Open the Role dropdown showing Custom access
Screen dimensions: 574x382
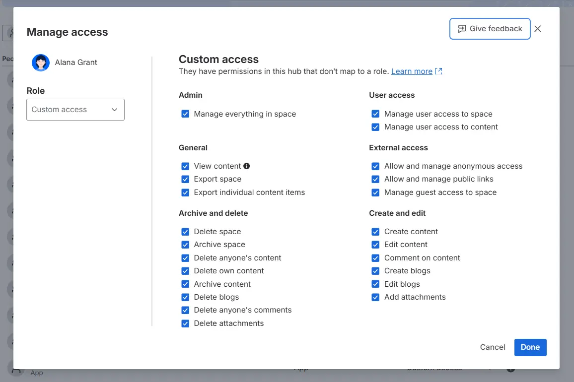click(x=75, y=110)
